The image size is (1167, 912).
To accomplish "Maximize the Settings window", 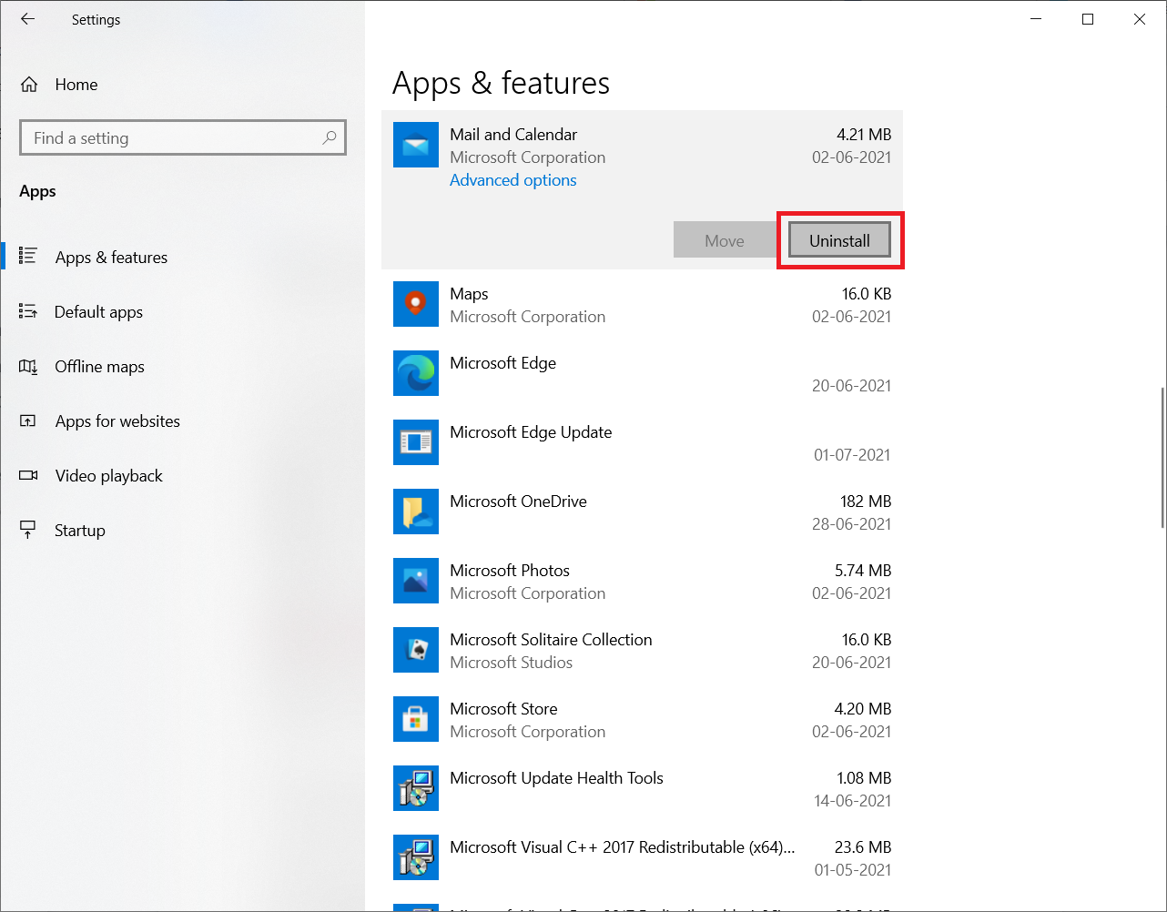I will tap(1088, 19).
